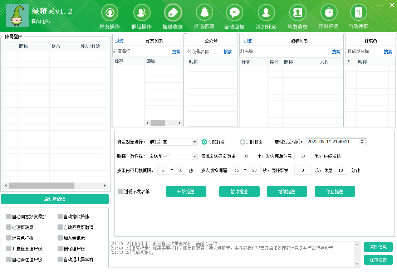The image size is (397, 272).
Task: Click 搜索 next to 好友名称
Action: [176, 52]
